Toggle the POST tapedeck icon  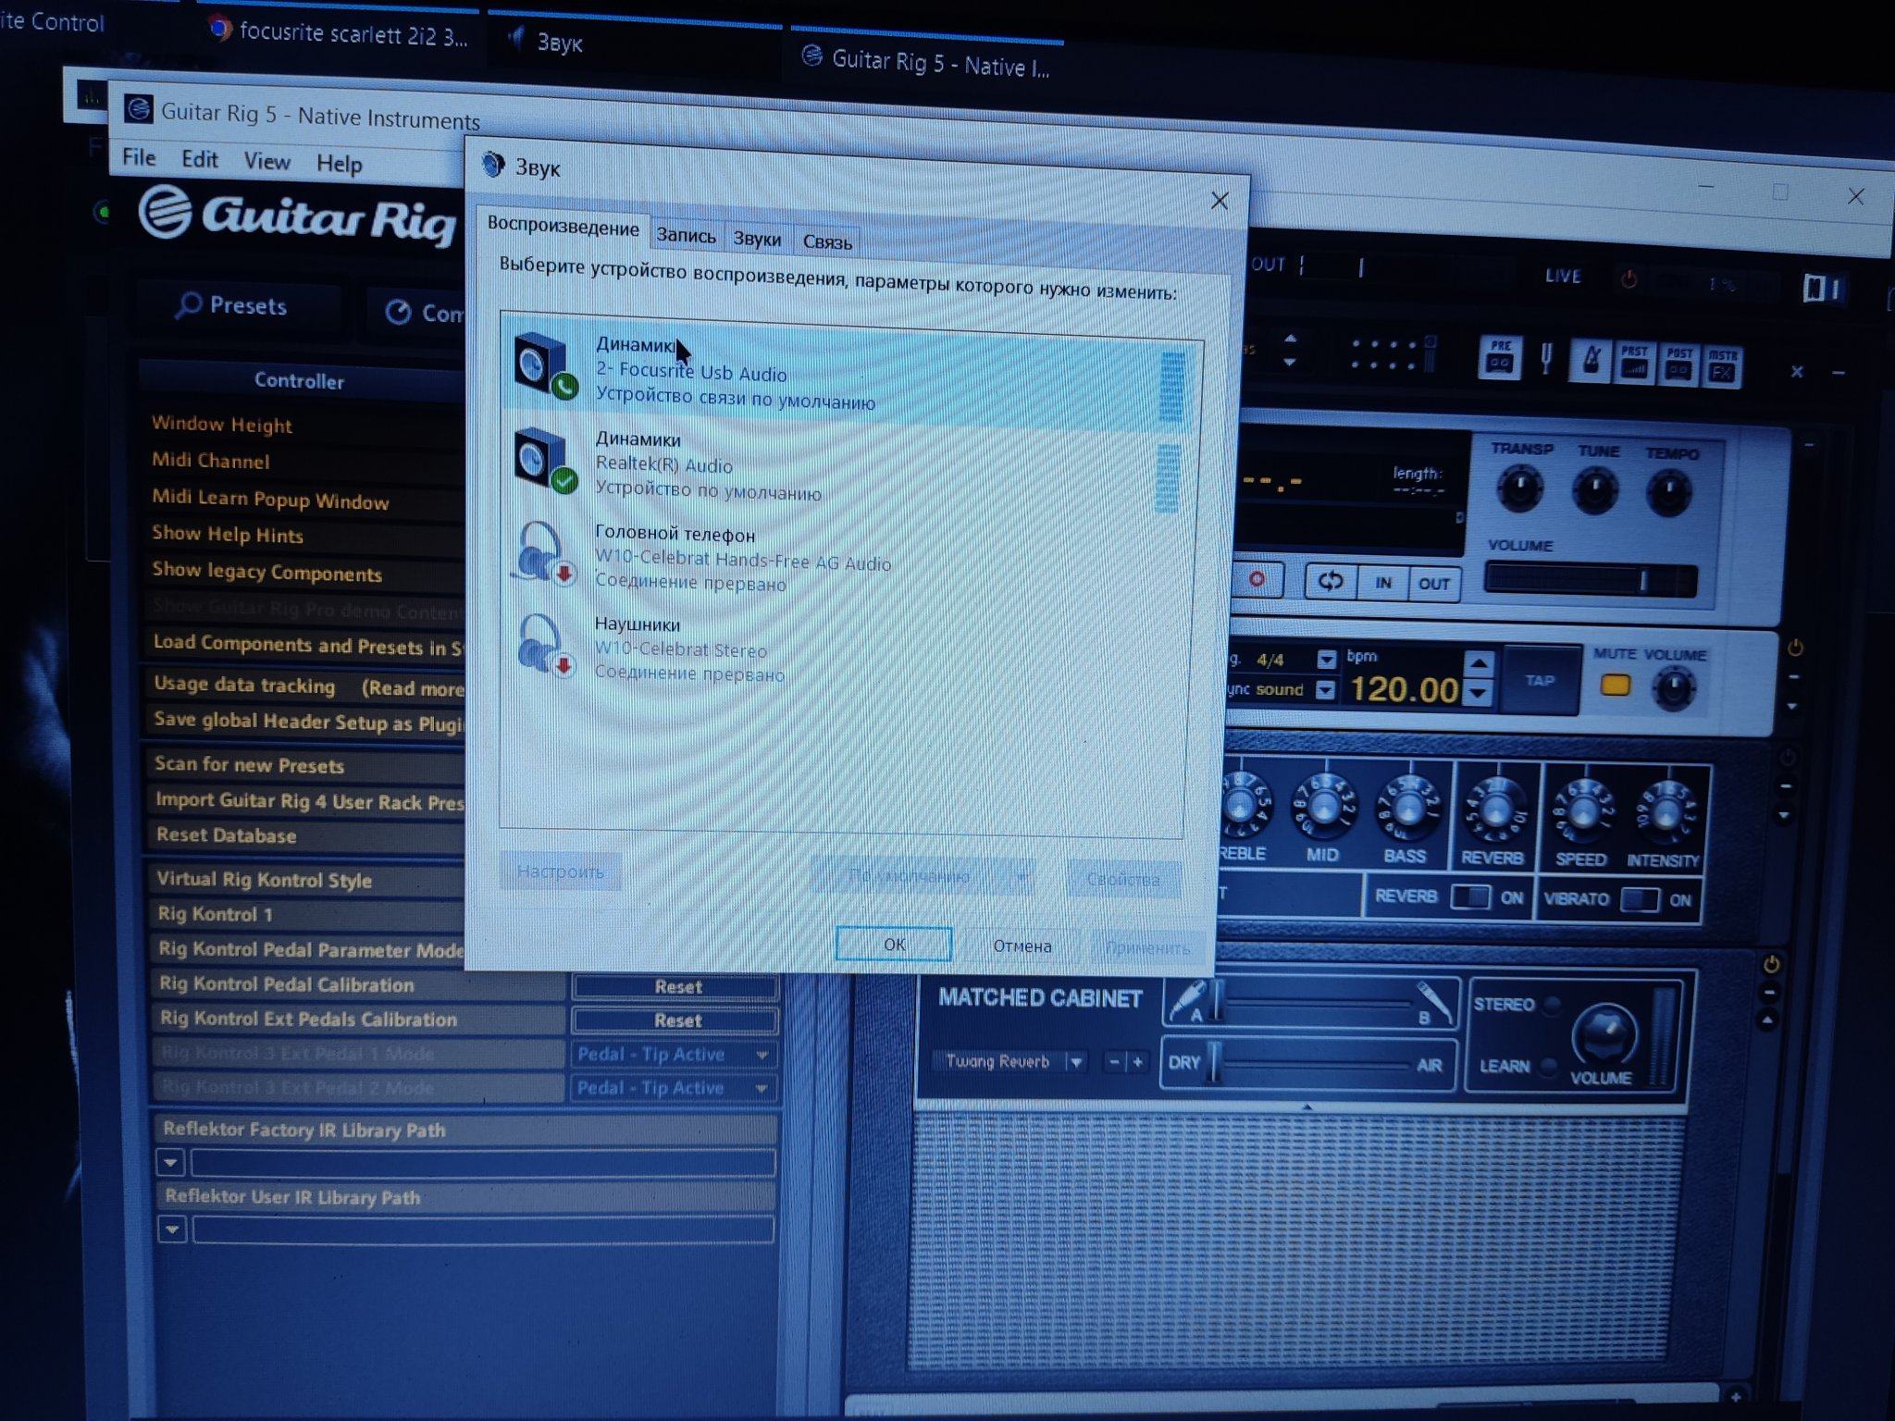click(x=1678, y=365)
